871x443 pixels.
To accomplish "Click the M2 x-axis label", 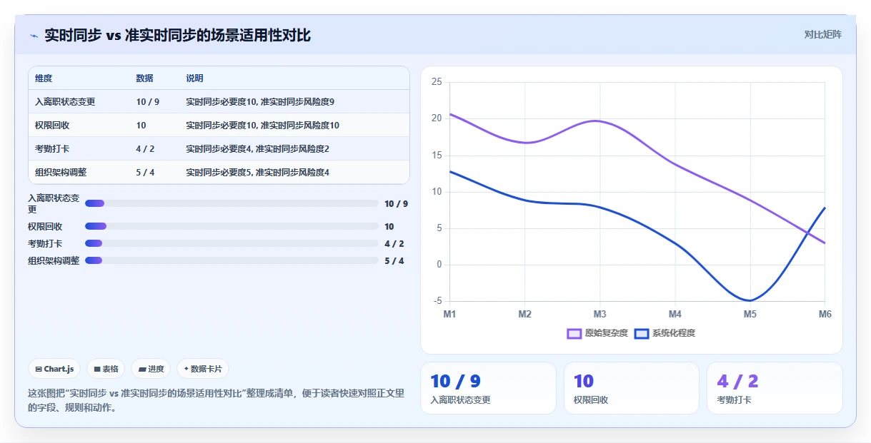I will point(524,314).
